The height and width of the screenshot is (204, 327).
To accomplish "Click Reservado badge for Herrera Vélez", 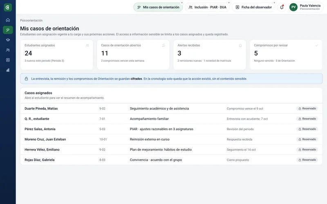I will point(307,149).
